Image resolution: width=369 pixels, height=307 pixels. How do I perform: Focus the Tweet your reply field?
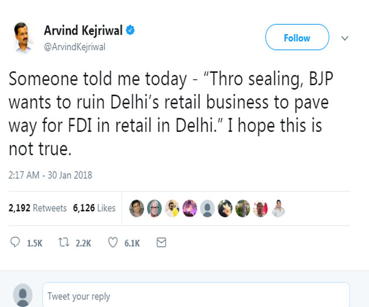coord(195,296)
